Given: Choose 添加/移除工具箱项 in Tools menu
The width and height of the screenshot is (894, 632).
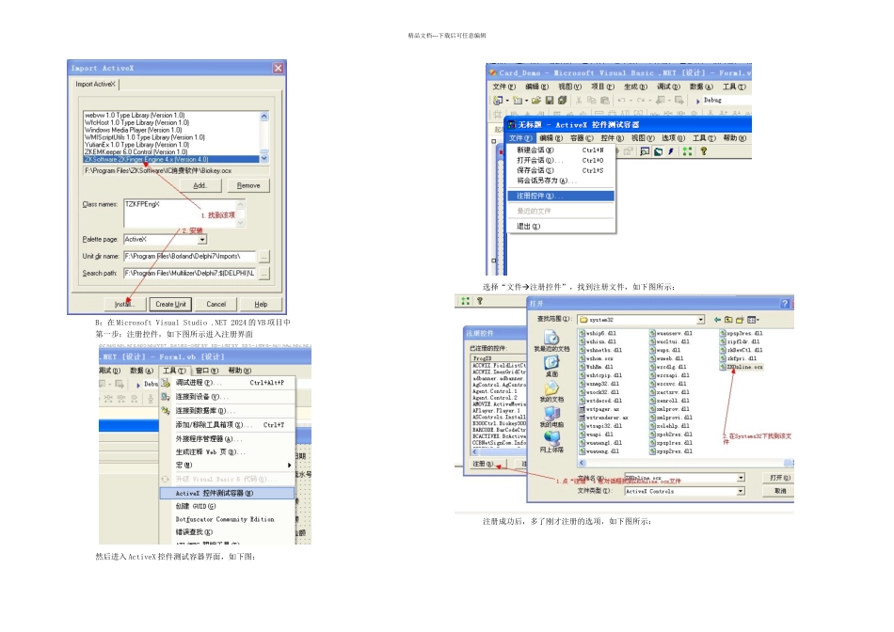Looking at the screenshot, I should click(x=228, y=424).
